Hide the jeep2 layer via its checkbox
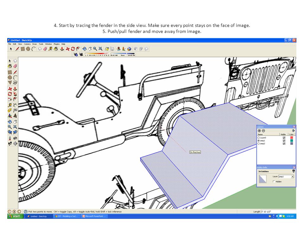Viewport: 304px width, 228px height. pos(284,144)
